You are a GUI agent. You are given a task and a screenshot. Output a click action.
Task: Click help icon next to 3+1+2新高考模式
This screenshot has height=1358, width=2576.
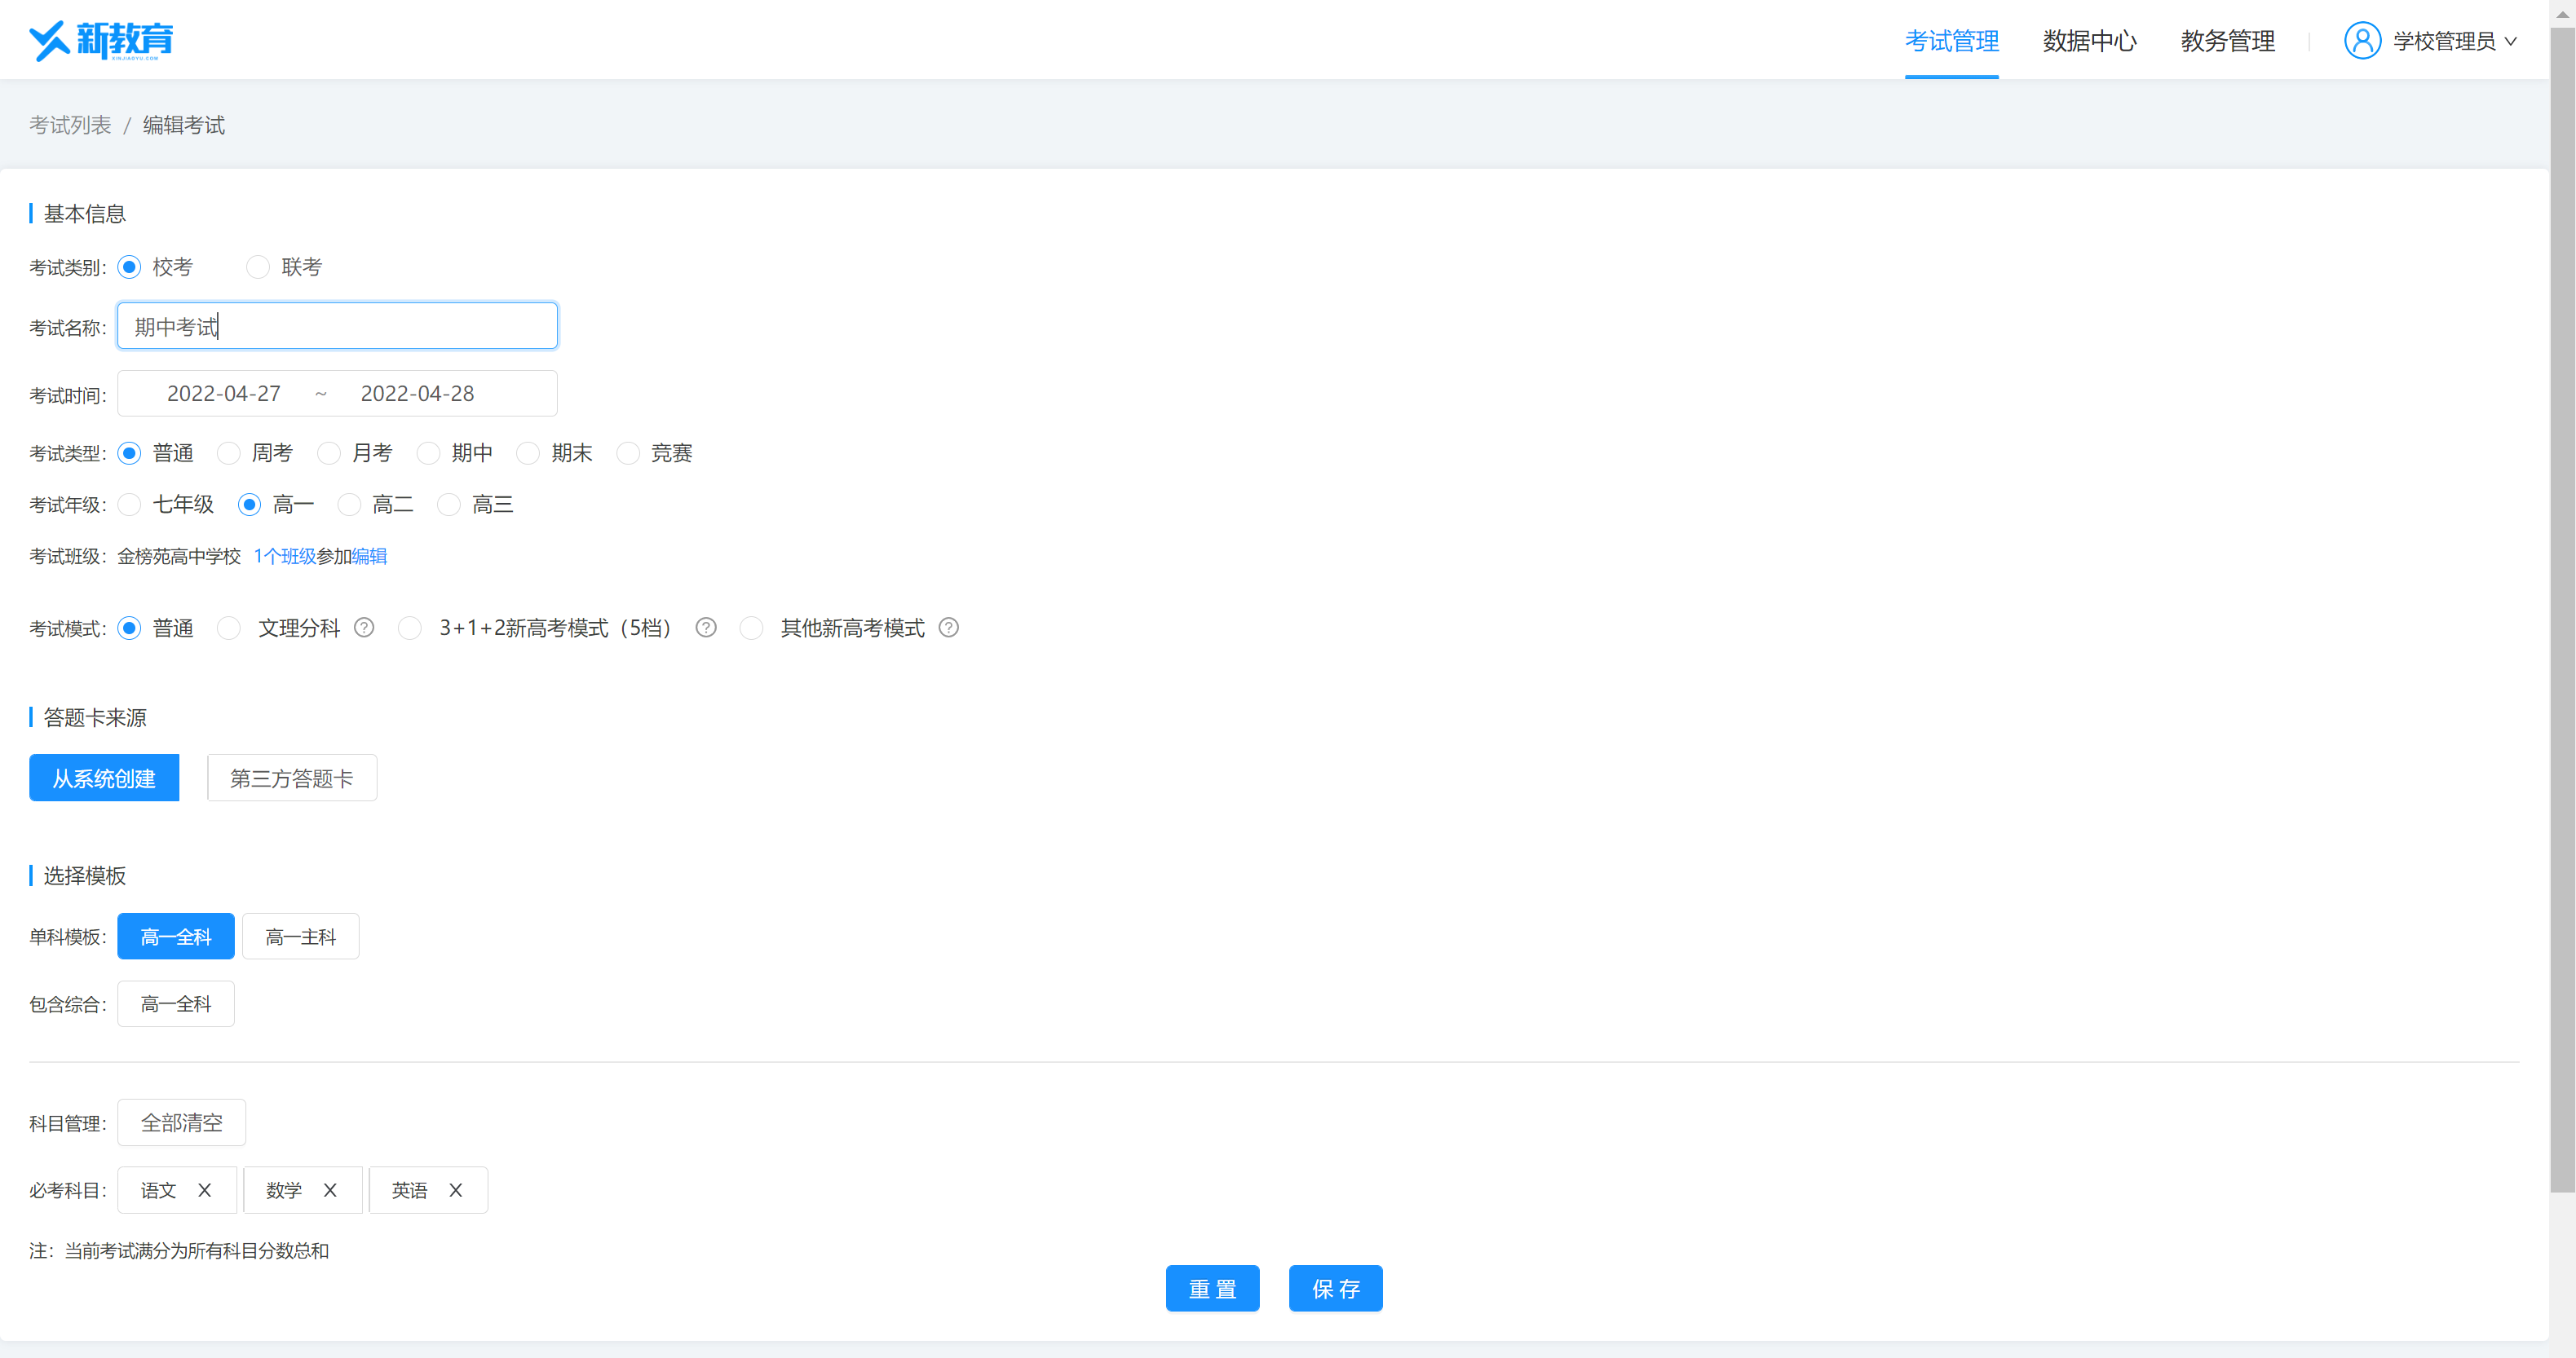[x=706, y=628]
